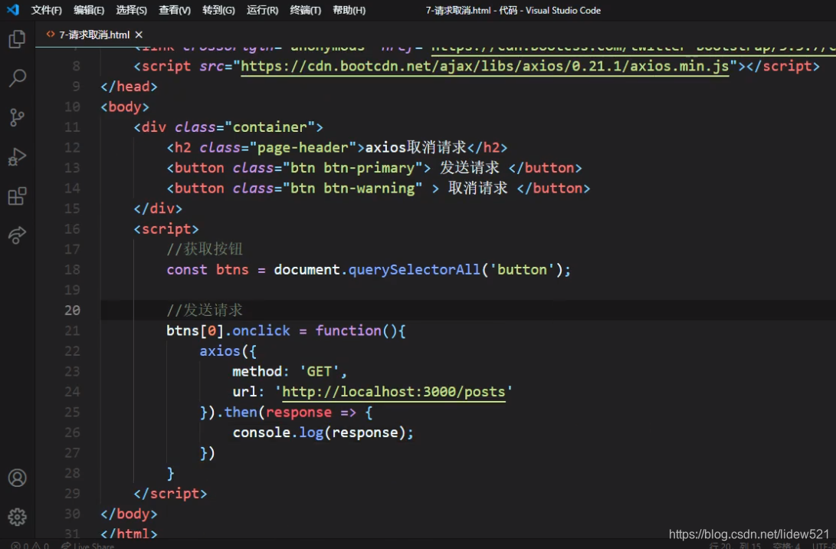Click the 'url:' property on line 24

(248, 392)
